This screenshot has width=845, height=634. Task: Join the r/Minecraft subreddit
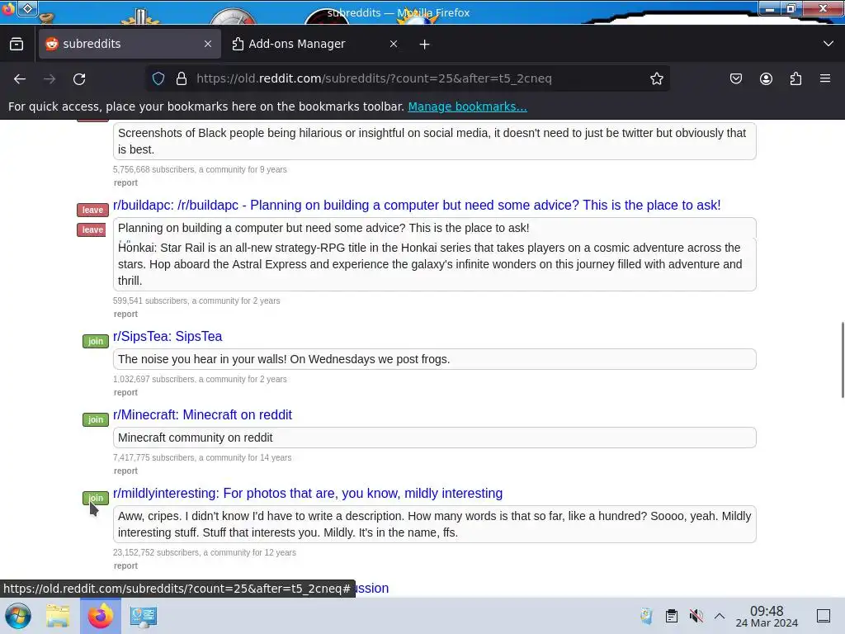96,419
